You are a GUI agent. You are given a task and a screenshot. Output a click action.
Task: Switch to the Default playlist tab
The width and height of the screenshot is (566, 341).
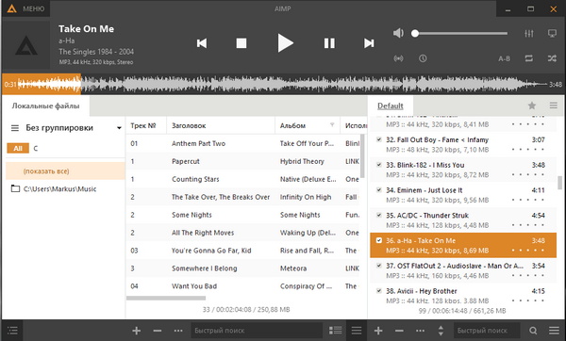click(x=391, y=106)
